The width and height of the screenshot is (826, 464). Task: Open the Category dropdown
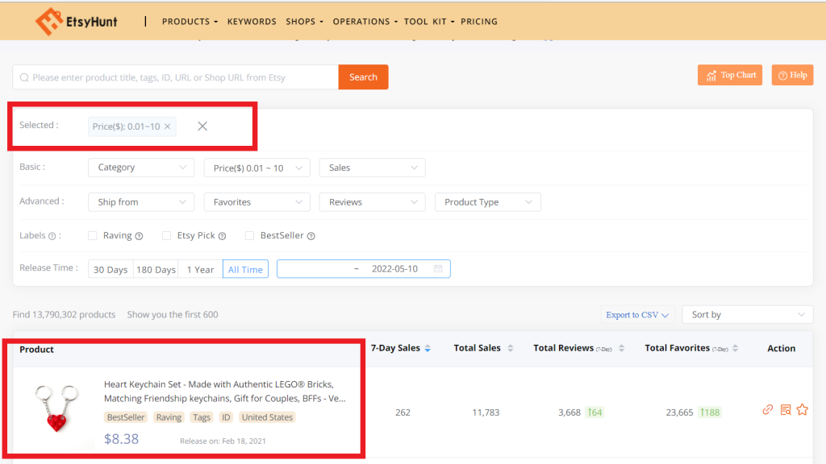click(x=140, y=168)
